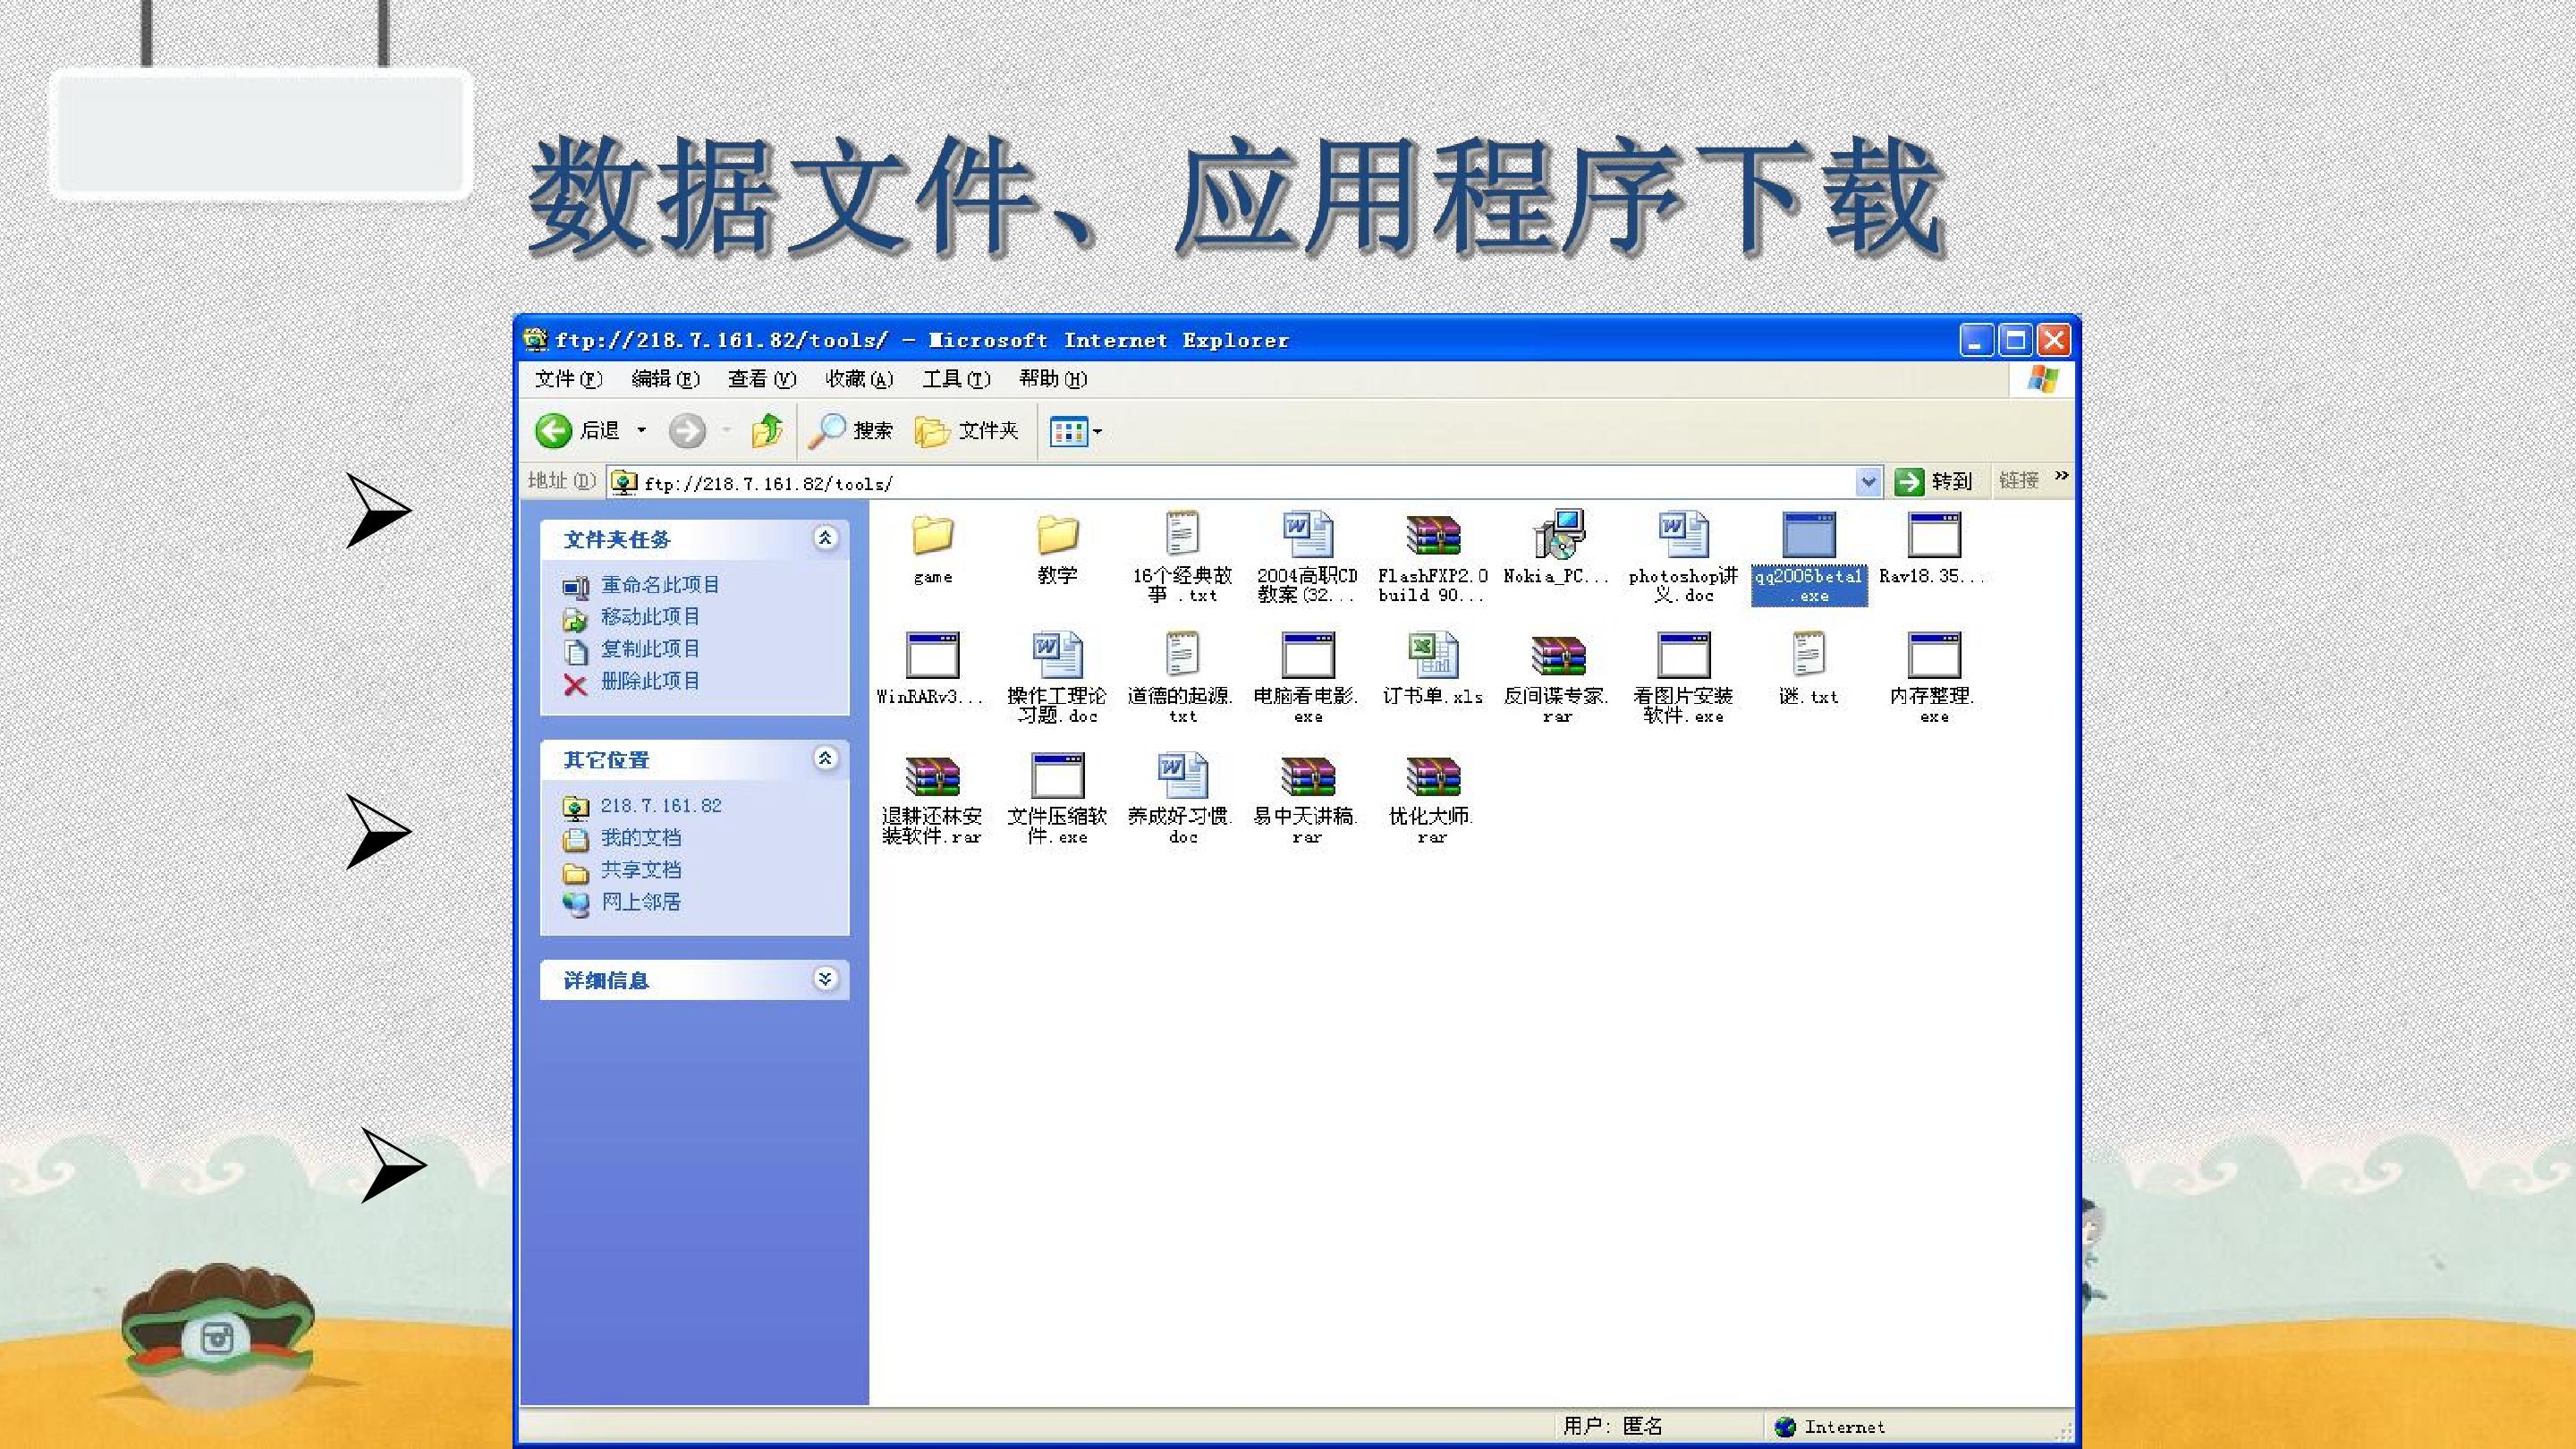This screenshot has height=1449, width=2576.
Task: Click the 链接 links toolbar label
Action: click(2018, 481)
